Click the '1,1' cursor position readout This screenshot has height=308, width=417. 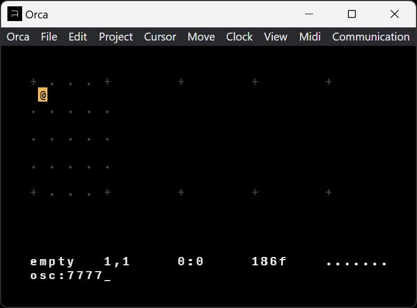coord(117,262)
